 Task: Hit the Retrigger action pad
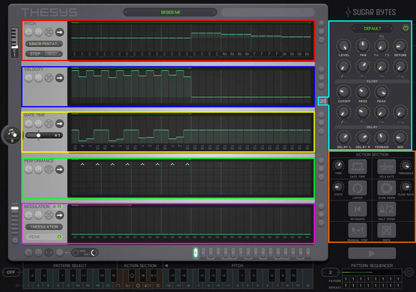[357, 209]
